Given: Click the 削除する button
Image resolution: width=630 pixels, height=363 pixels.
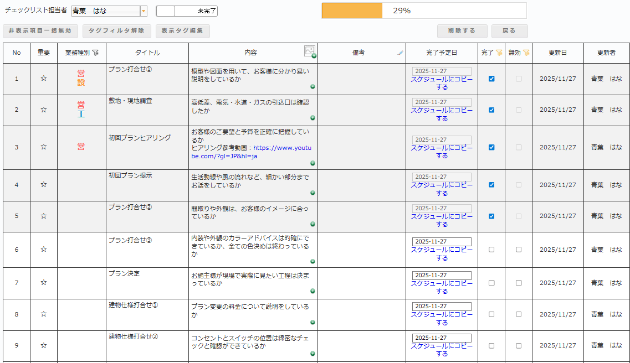Looking at the screenshot, I should click(462, 31).
